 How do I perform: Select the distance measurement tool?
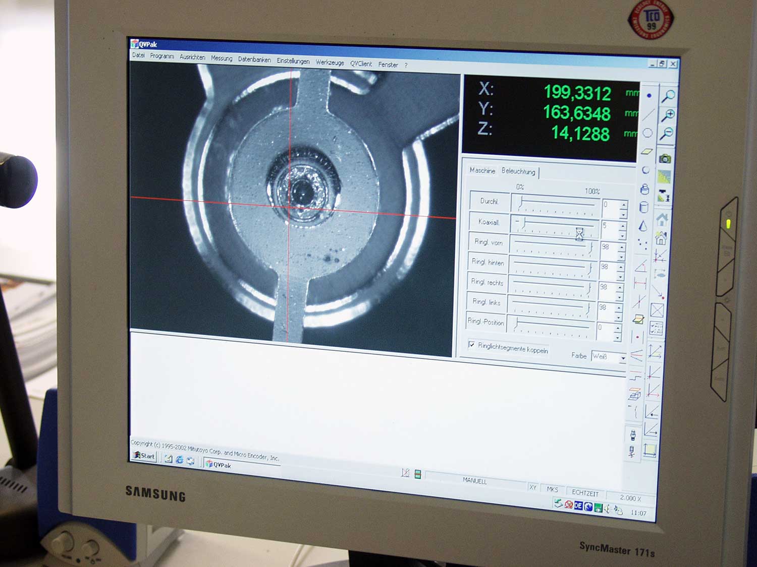[x=640, y=284]
